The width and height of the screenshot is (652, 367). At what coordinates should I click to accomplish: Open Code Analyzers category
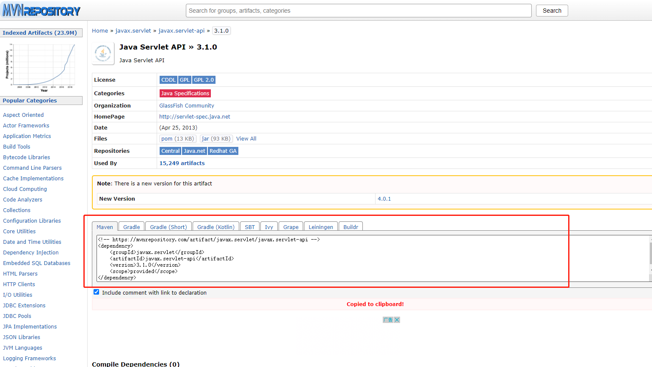23,199
